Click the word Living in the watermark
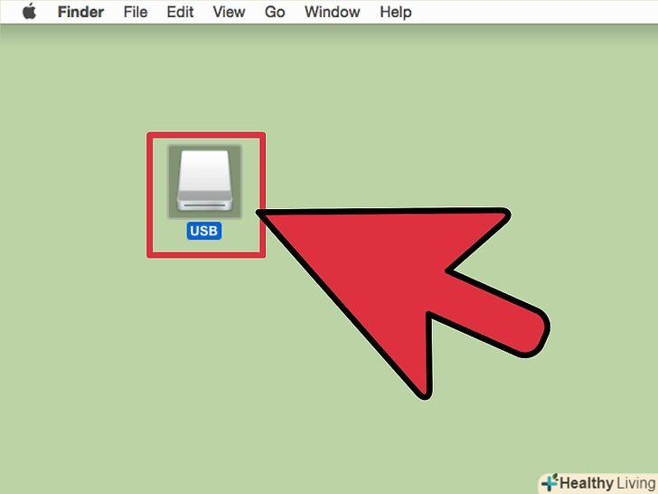 coord(637,483)
